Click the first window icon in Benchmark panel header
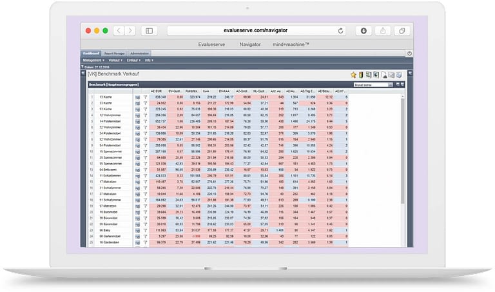 [398, 84]
